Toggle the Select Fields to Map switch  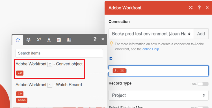(203, 107)
